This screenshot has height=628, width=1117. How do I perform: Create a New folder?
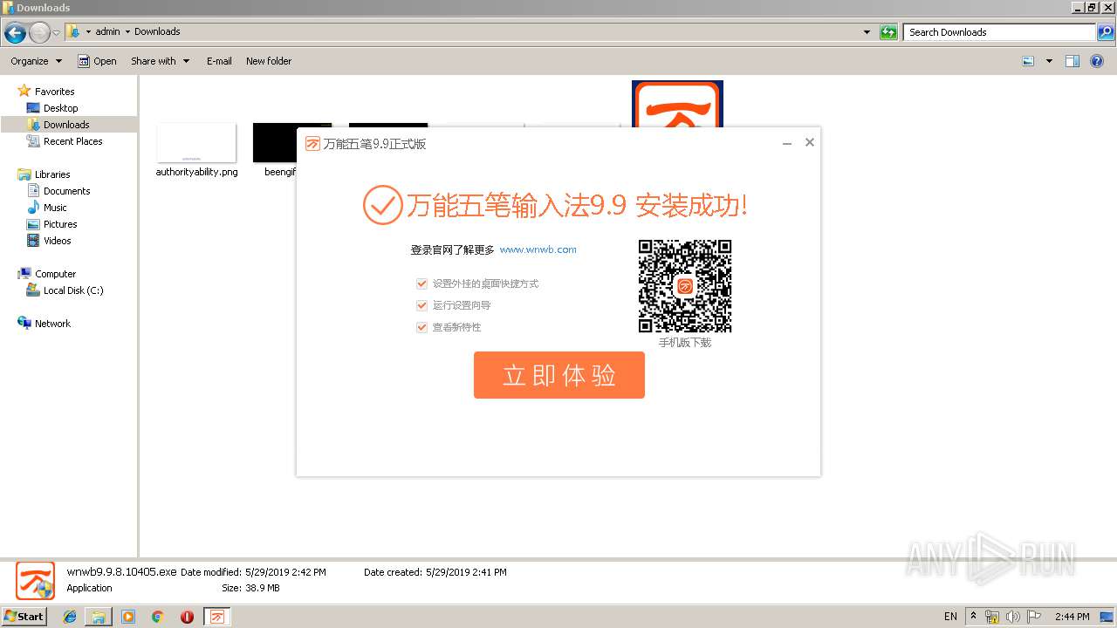(x=269, y=61)
